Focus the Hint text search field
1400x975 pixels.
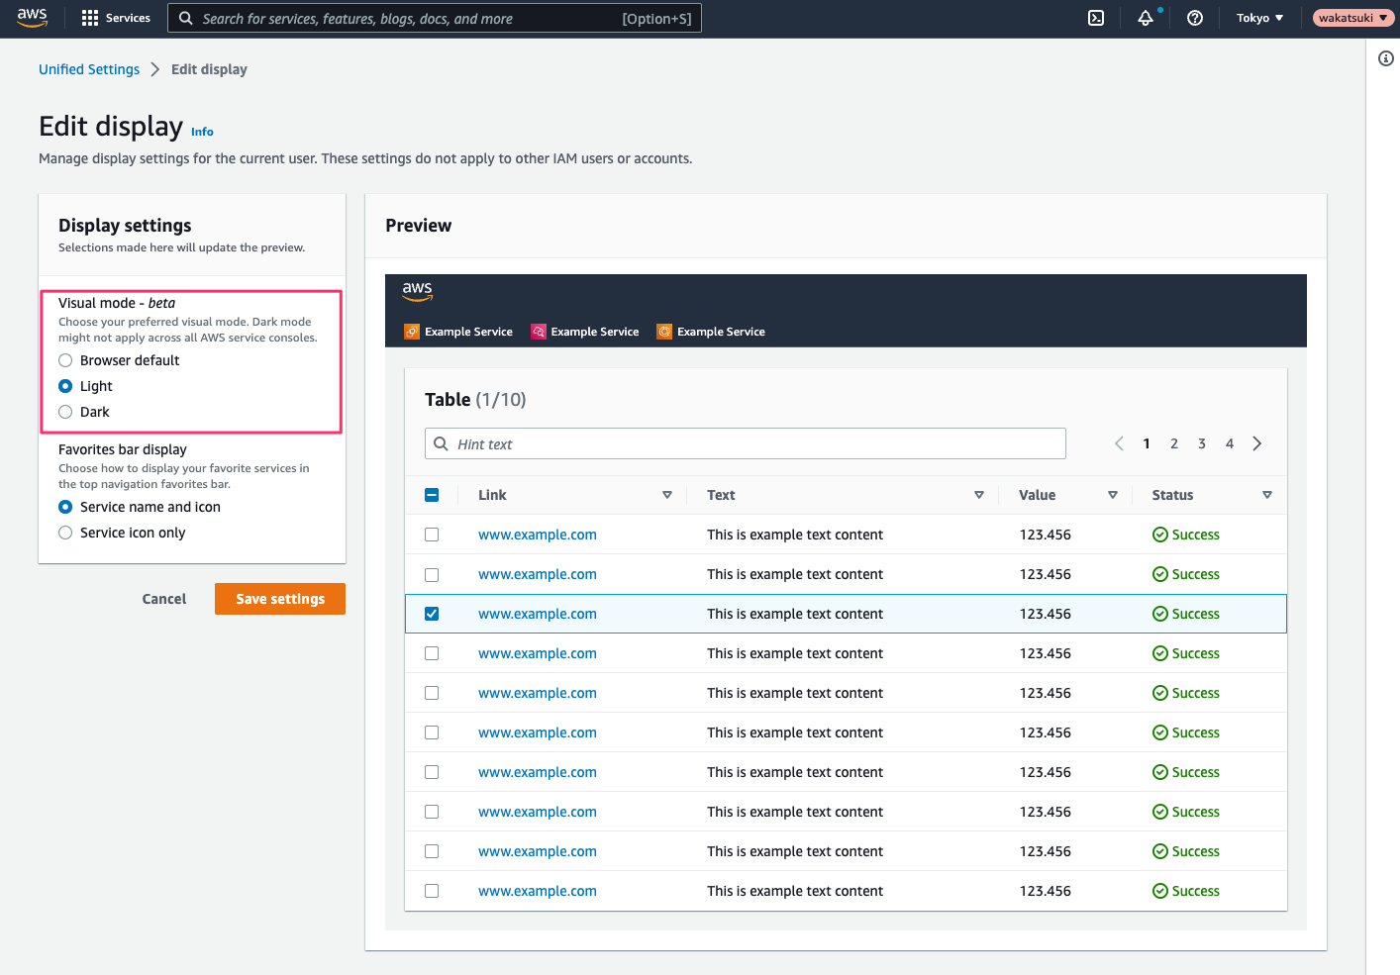[746, 443]
